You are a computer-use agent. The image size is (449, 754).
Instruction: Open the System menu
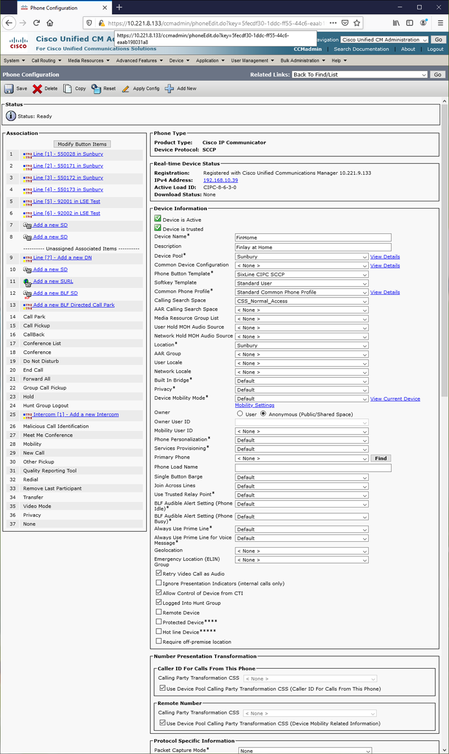coord(14,60)
